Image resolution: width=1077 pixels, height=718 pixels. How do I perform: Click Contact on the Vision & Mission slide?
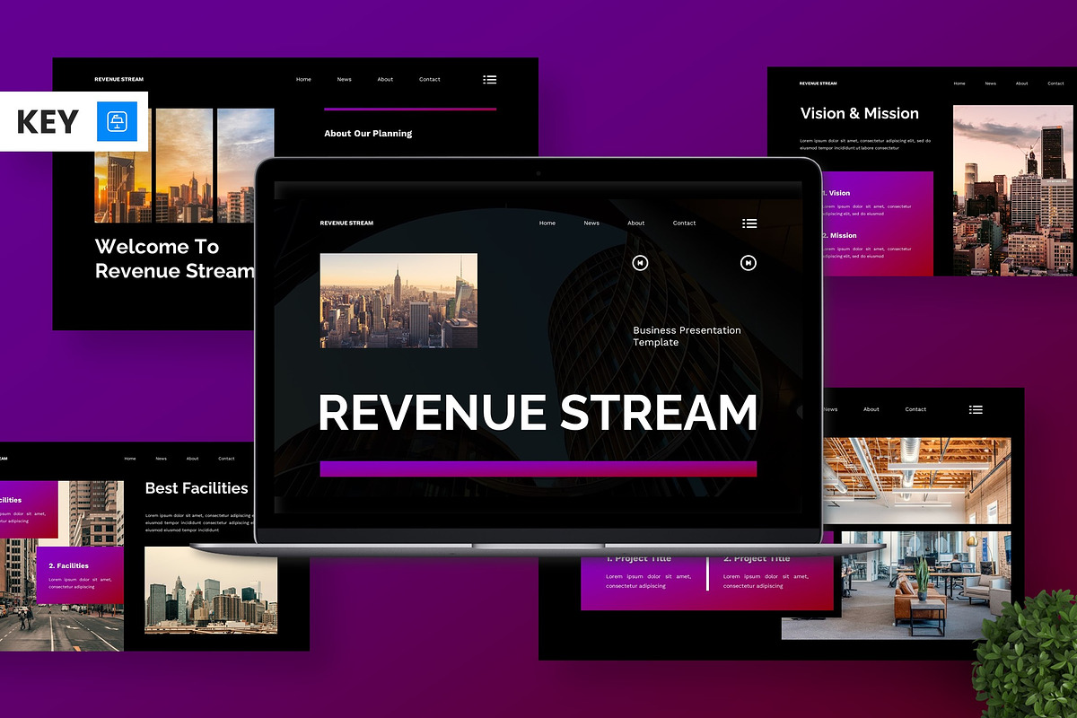1055,83
